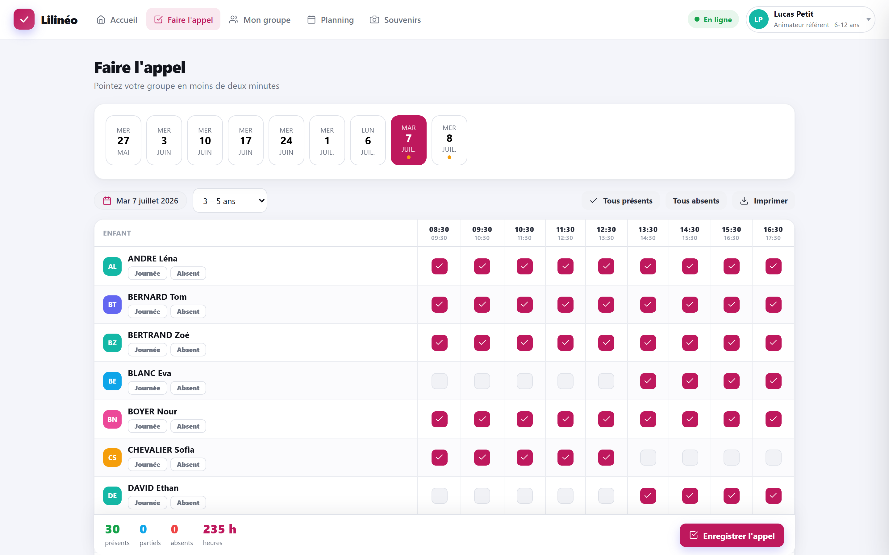The image size is (889, 555).
Task: Select the Mer 1 juil. date card
Action: click(327, 141)
